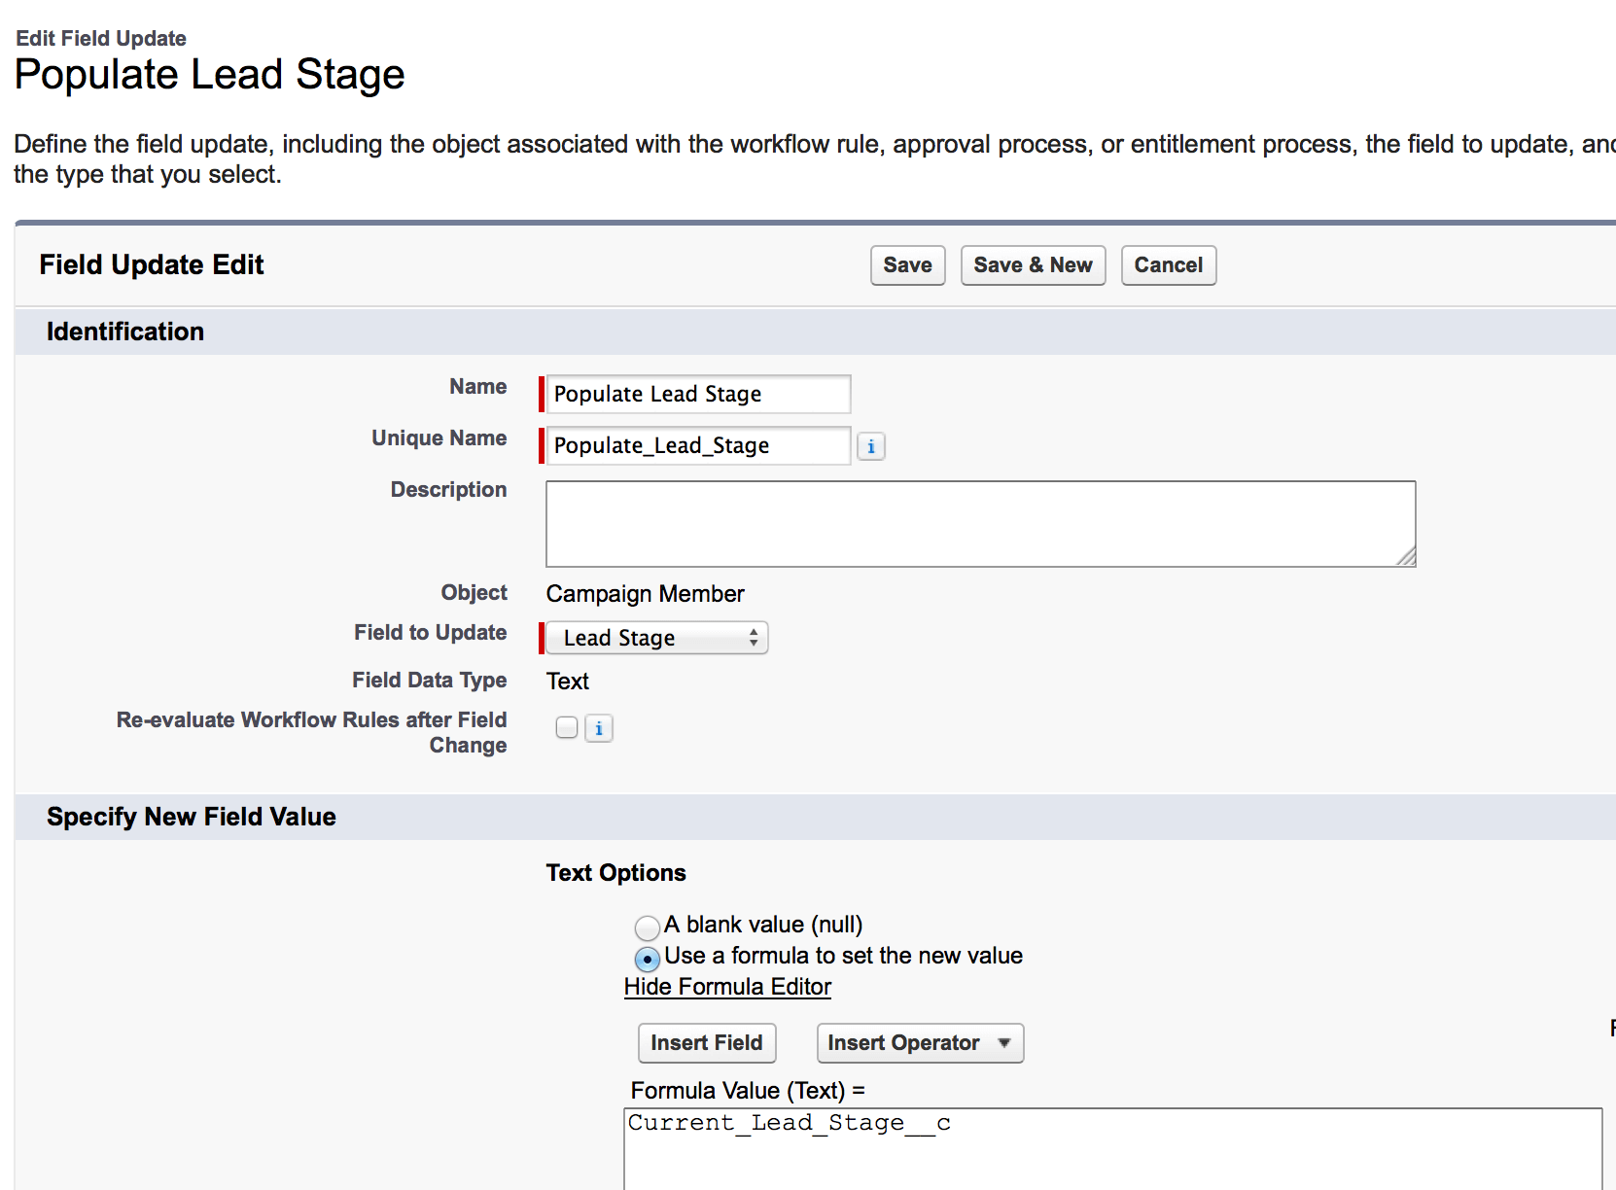Cancel the field update edit
The height and width of the screenshot is (1190, 1616).
coord(1168,265)
